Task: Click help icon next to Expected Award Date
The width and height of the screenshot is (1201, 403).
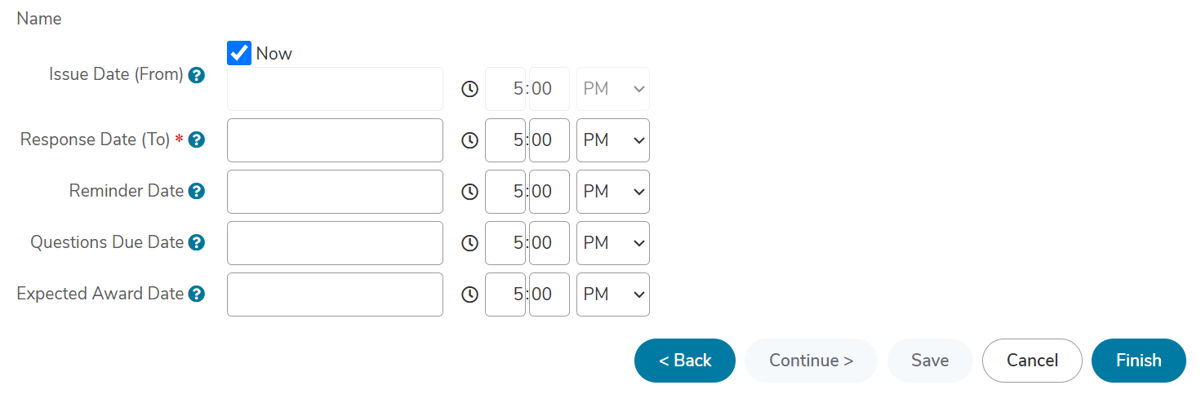Action: [x=196, y=294]
